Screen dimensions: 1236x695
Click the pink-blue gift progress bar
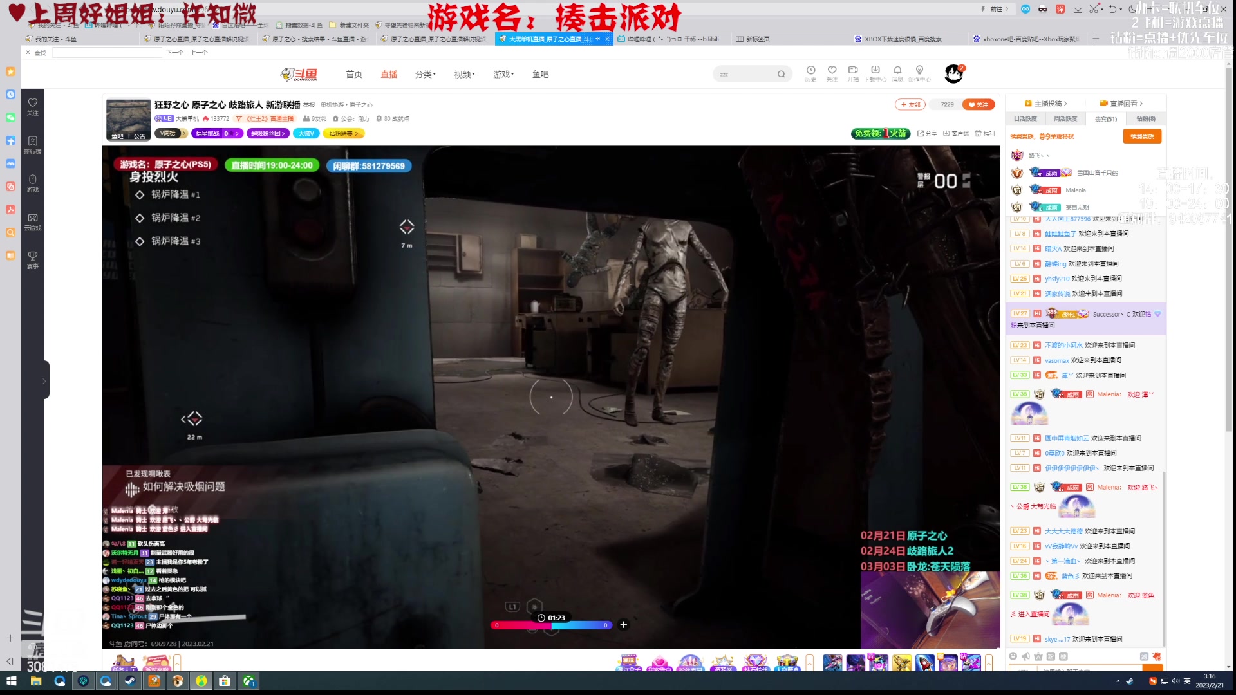coord(551,625)
